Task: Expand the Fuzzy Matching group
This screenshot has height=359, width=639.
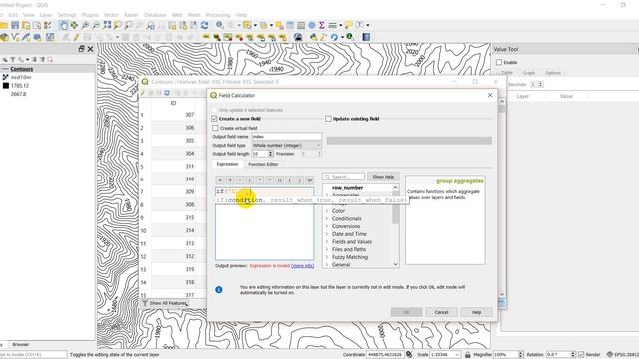Action: click(x=327, y=257)
